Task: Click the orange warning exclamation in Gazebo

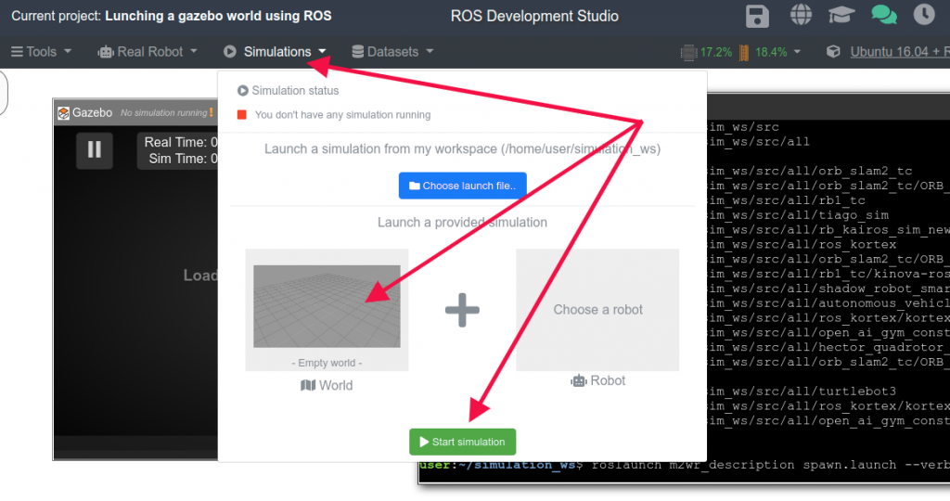Action: (x=211, y=112)
